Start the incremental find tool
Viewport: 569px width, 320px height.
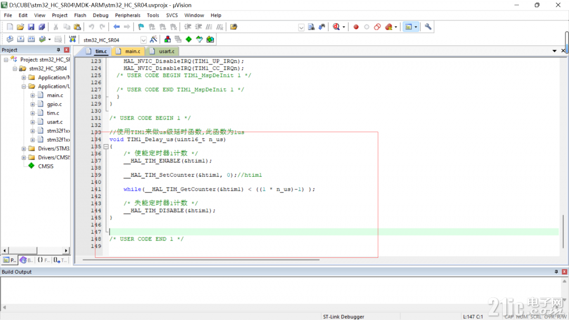click(x=322, y=27)
